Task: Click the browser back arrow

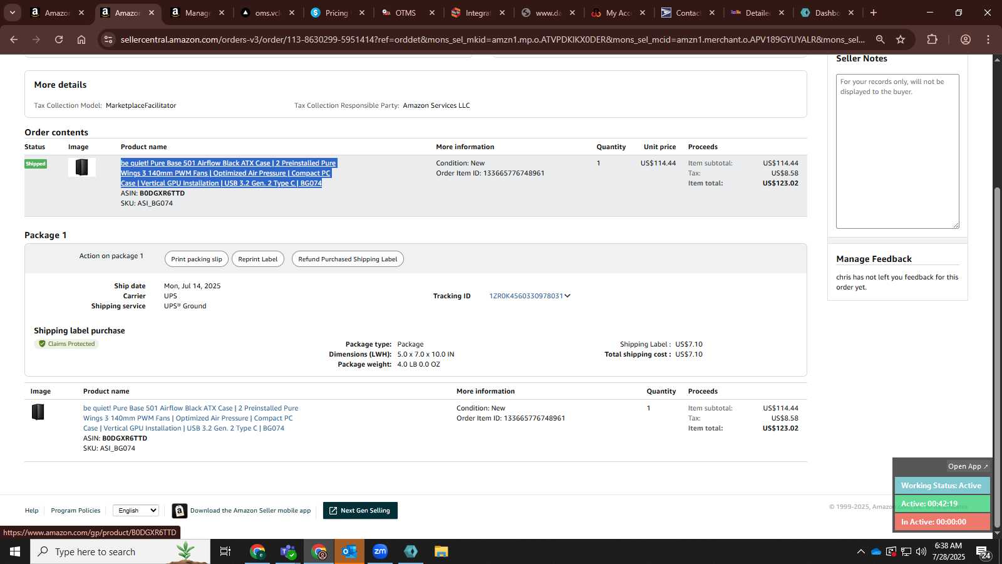Action: (x=14, y=39)
